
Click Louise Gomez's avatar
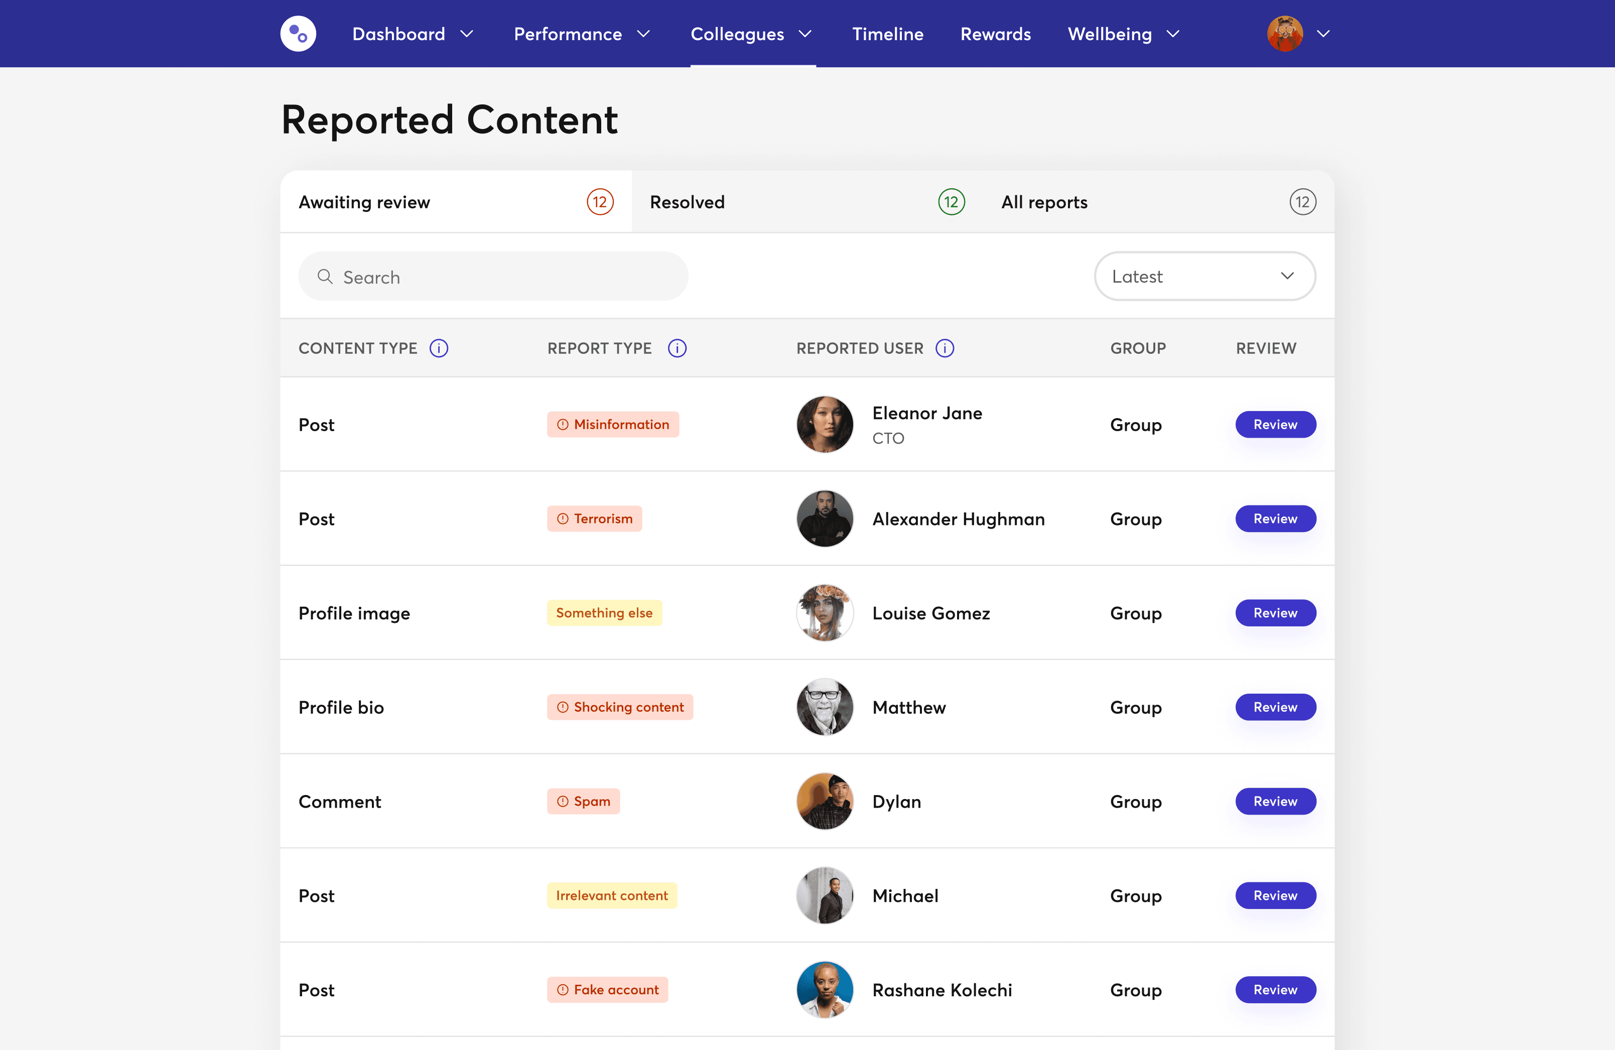coord(825,613)
